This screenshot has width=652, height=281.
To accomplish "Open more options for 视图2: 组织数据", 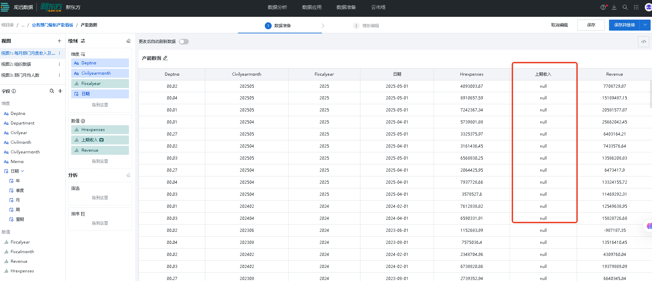I will pyautogui.click(x=59, y=64).
